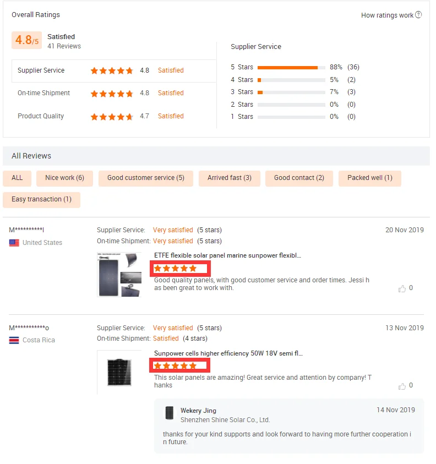
Task: Click star rating under Sunpower cells product
Action: (x=175, y=366)
